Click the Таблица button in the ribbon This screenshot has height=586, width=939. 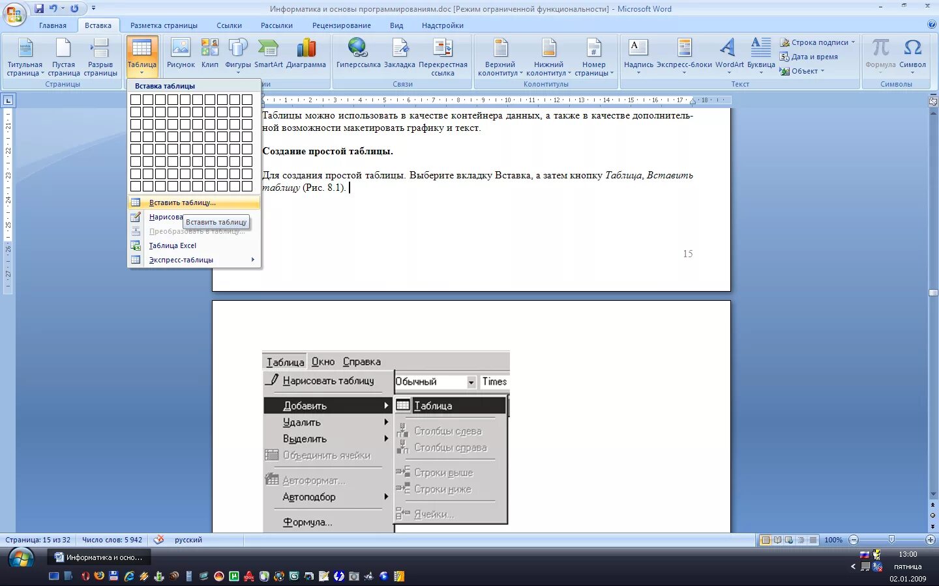(x=142, y=57)
